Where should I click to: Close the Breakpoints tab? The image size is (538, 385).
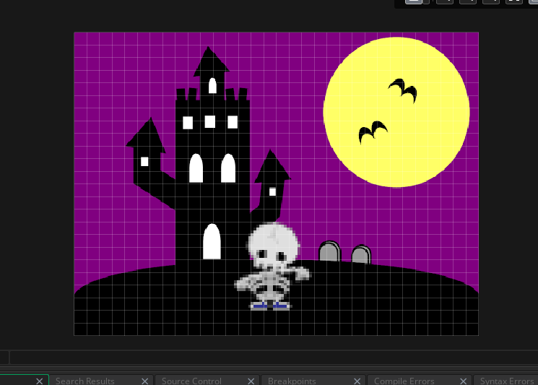357,381
